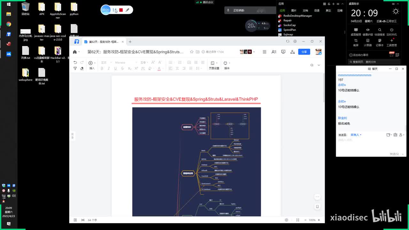Screen dimensions: 409x230
Task: Toggle italic formatting
Action: pyautogui.click(x=109, y=68)
